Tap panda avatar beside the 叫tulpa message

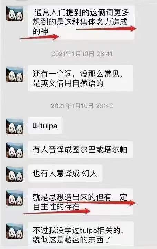14,126
